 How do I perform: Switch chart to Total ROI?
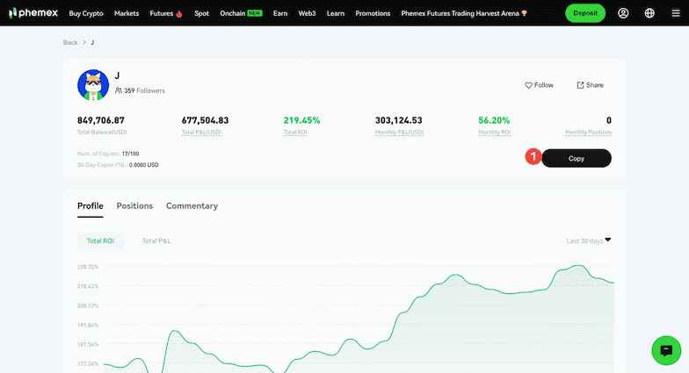click(100, 240)
